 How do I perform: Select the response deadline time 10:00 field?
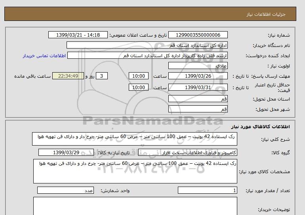point(139,76)
